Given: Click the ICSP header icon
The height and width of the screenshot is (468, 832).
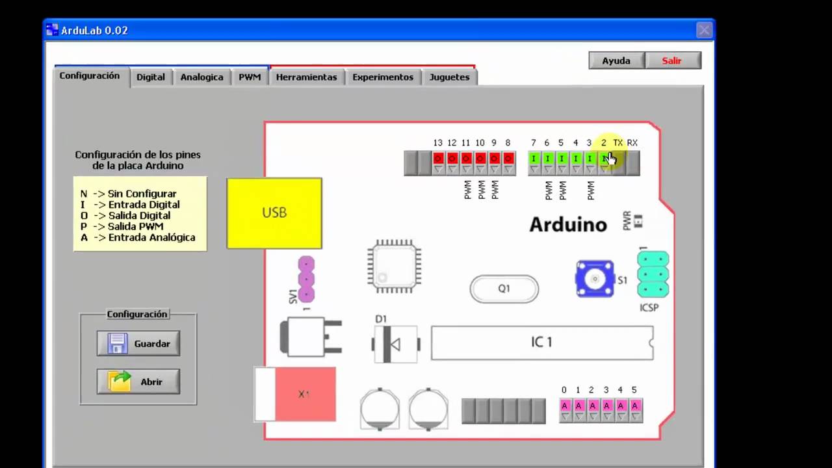Looking at the screenshot, I should [653, 274].
